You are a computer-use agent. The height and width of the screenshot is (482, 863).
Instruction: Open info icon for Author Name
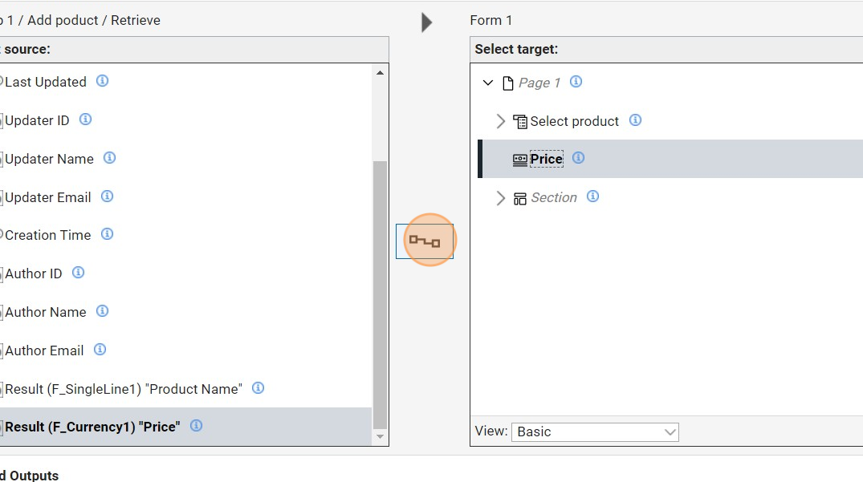click(102, 311)
